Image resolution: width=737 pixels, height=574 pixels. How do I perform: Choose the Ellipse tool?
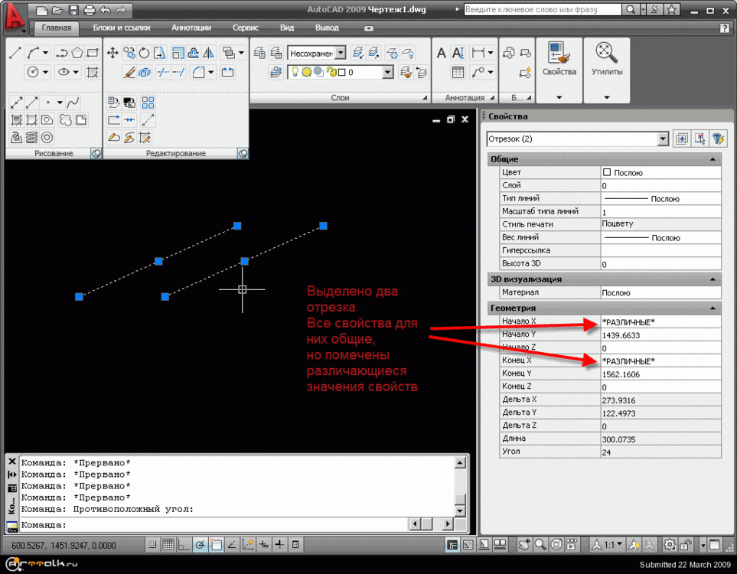[x=64, y=72]
